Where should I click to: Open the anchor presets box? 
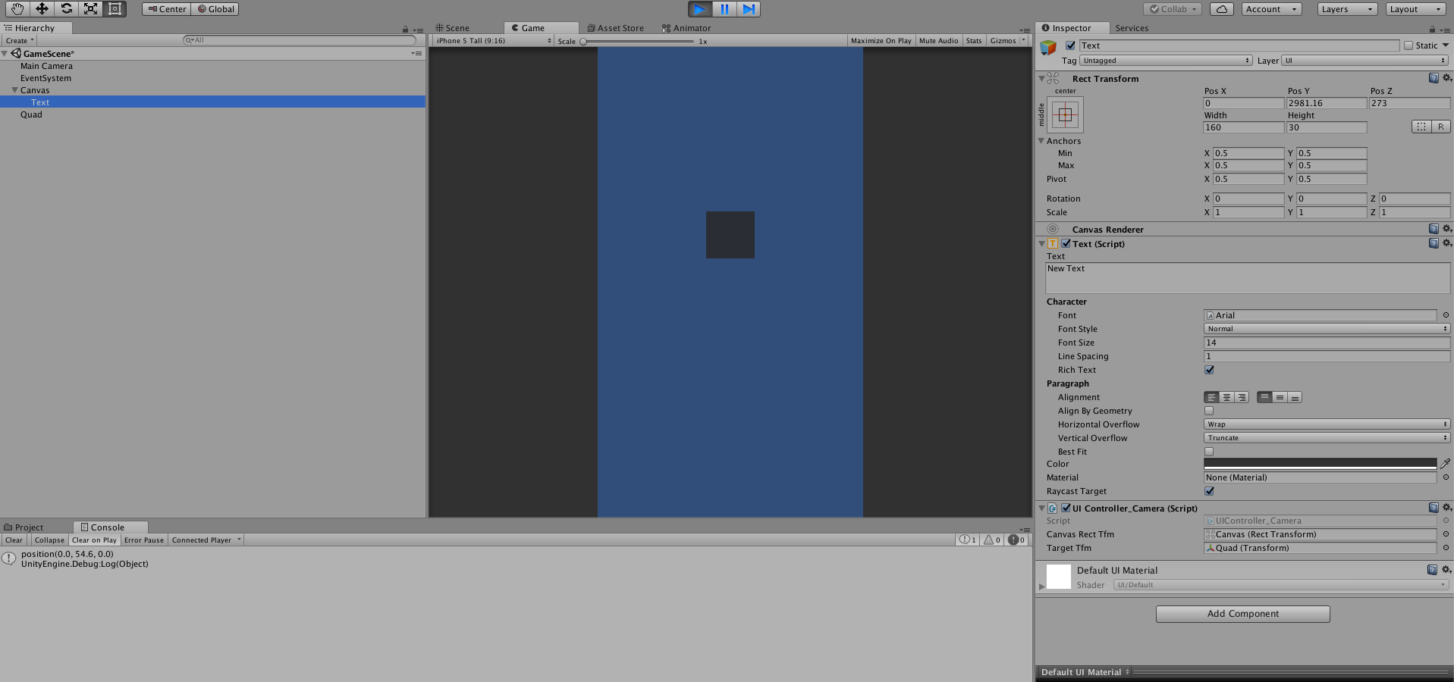click(x=1065, y=115)
